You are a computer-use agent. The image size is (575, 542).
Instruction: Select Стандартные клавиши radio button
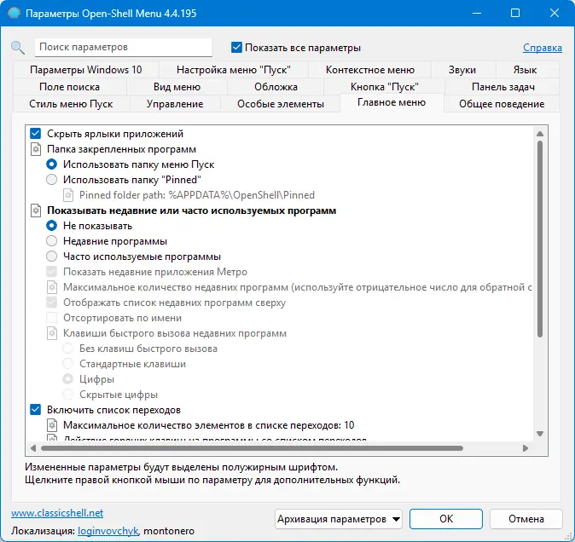point(68,364)
